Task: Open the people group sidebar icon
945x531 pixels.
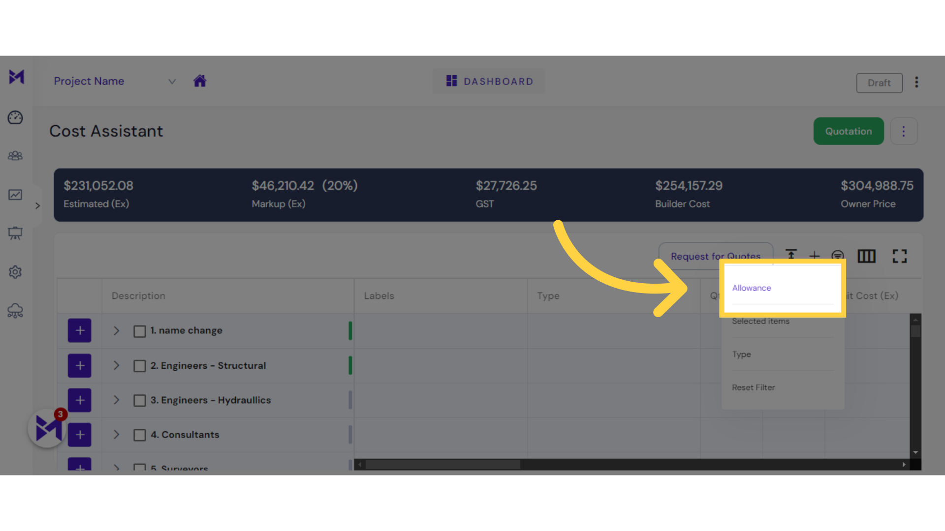Action: pyautogui.click(x=15, y=156)
